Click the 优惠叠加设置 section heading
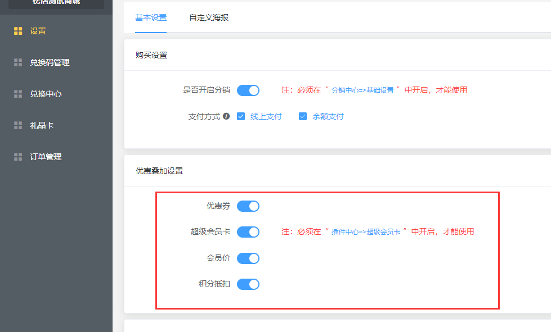This screenshot has height=332, width=551. point(159,171)
